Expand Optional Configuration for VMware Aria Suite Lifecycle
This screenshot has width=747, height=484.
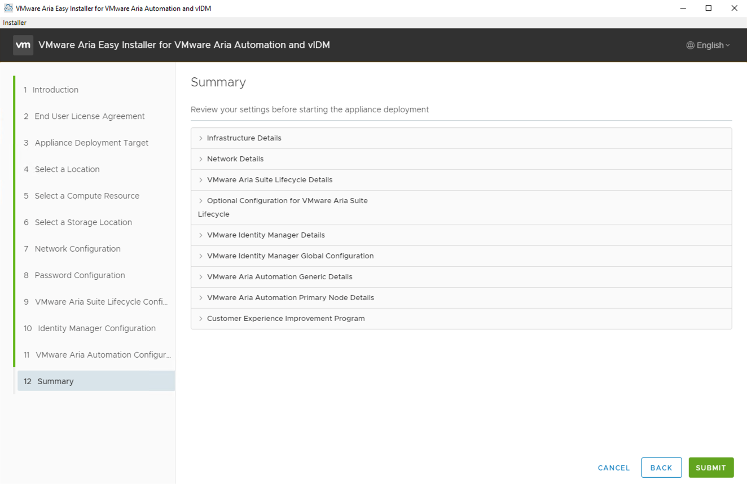(462, 208)
